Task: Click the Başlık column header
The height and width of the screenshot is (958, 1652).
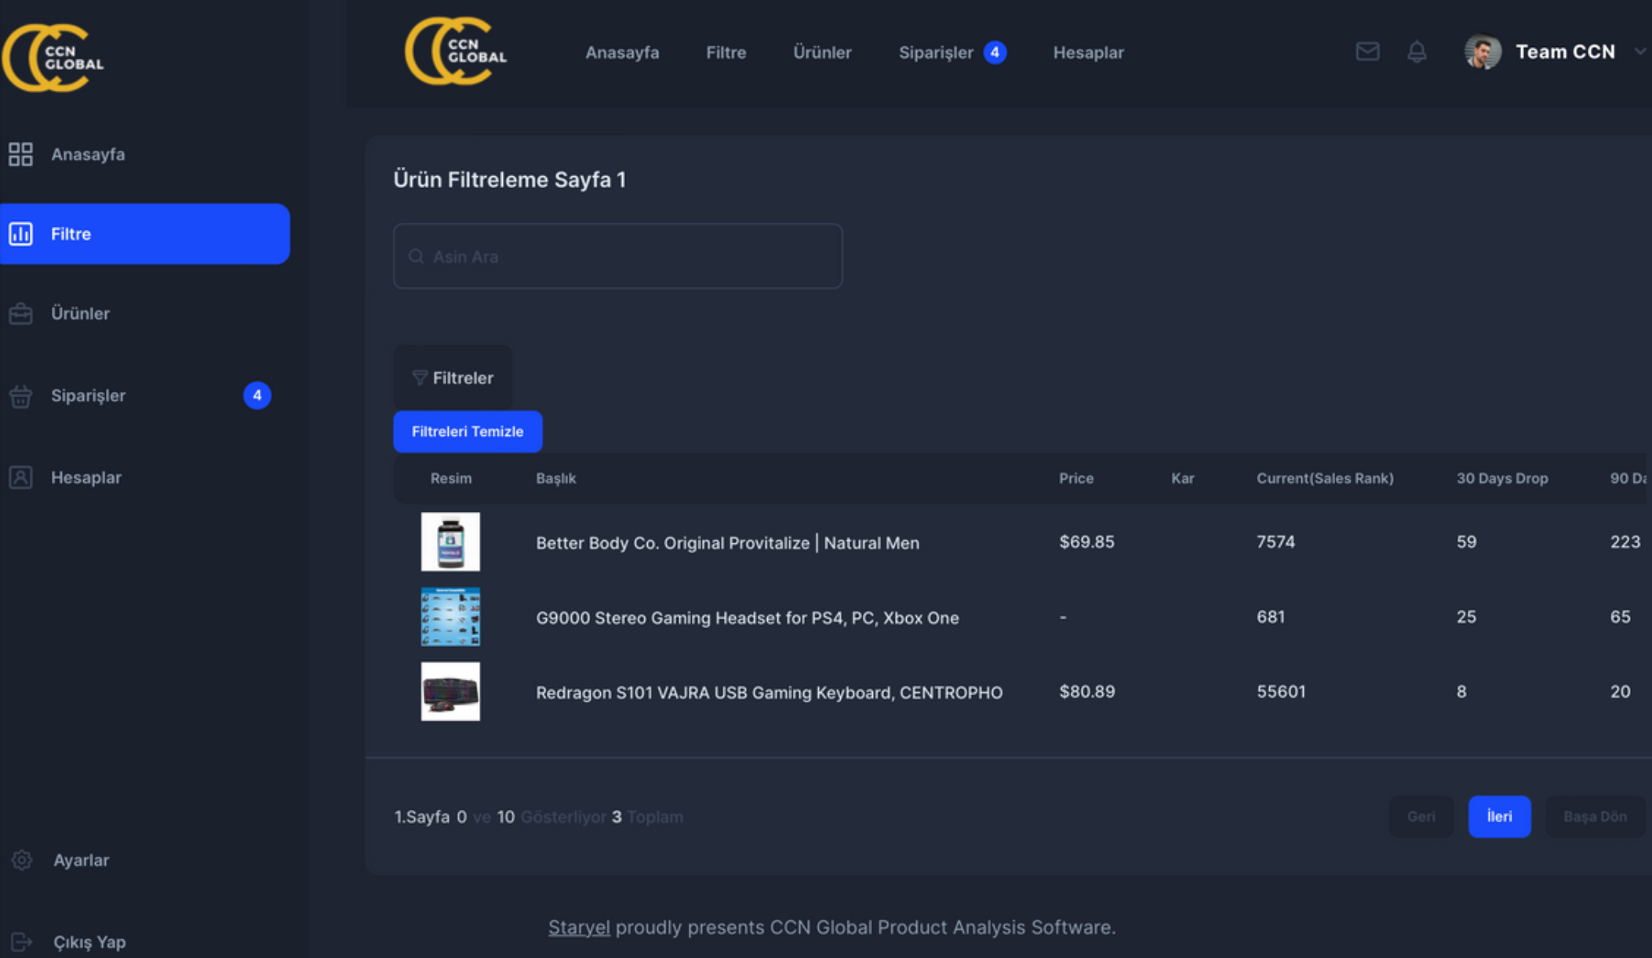Action: [555, 478]
